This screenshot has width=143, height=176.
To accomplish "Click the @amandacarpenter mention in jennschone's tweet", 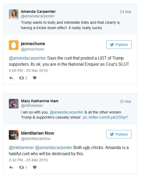I will (x=28, y=58).
